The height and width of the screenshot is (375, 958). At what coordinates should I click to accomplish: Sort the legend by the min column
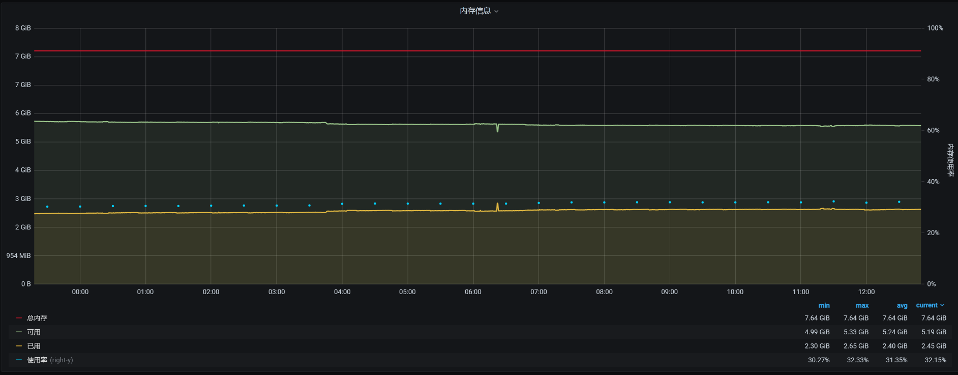click(824, 305)
